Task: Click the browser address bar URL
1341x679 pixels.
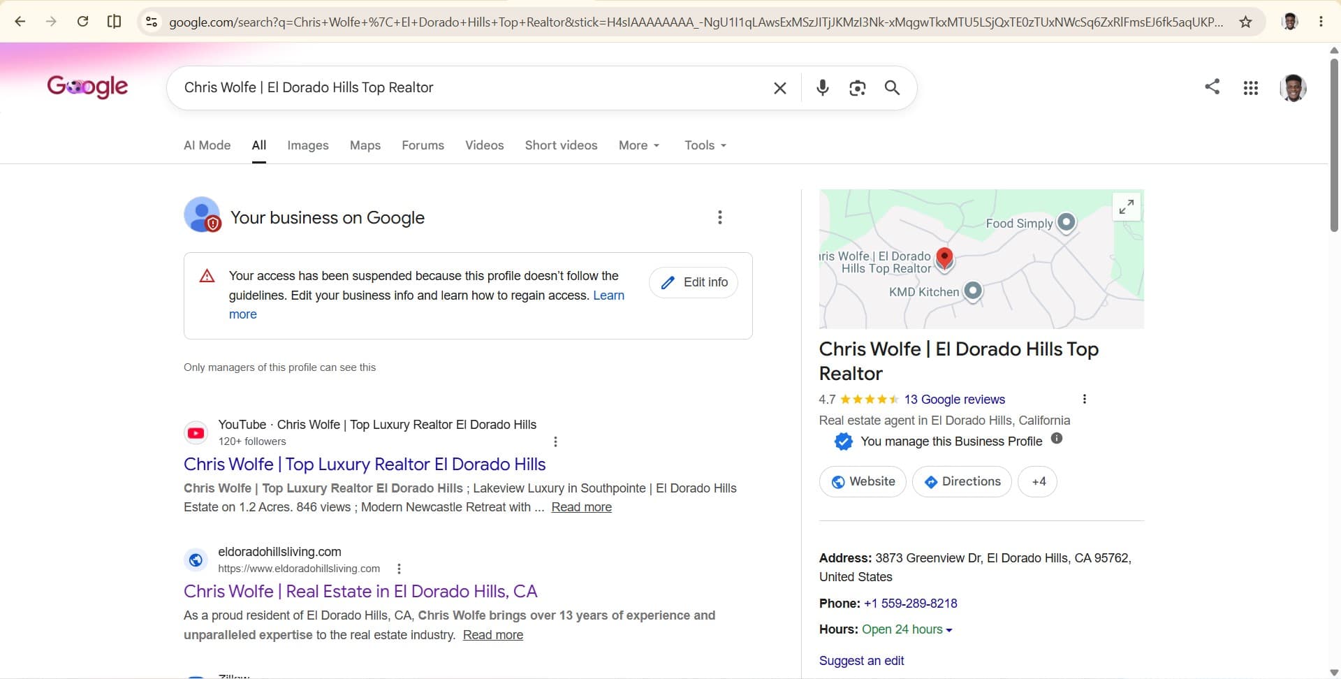Action: point(696,22)
